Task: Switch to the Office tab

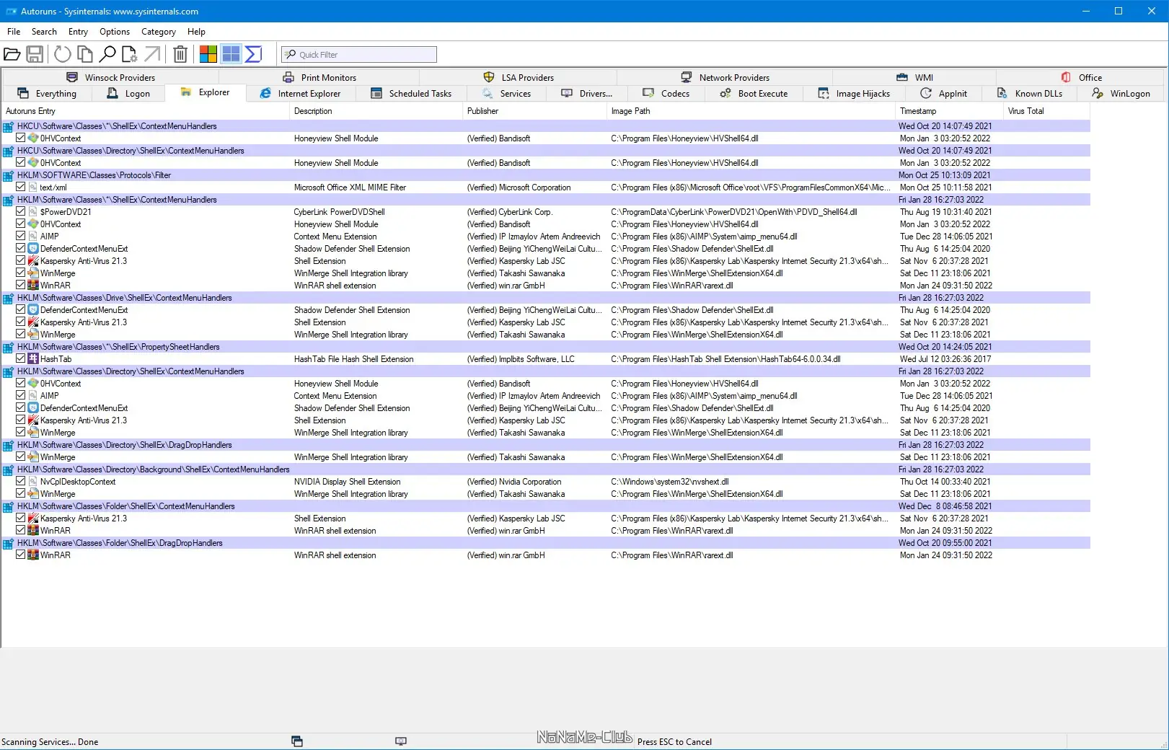Action: pos(1082,77)
